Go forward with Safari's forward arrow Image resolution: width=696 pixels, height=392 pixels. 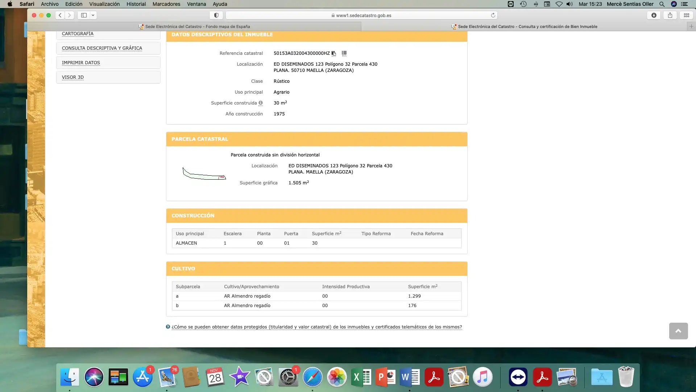(x=69, y=15)
